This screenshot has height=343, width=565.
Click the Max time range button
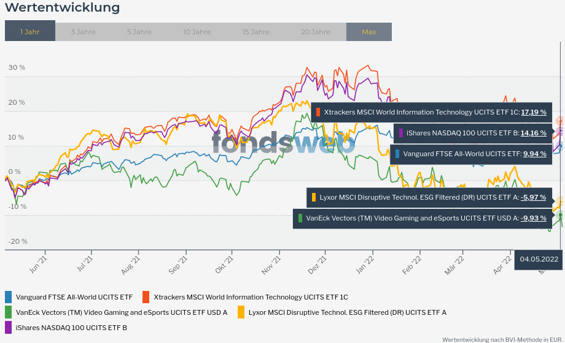(x=368, y=32)
